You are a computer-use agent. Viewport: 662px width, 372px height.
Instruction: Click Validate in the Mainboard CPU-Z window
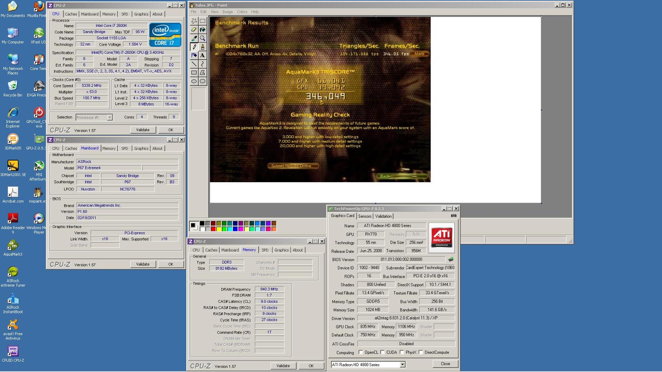tap(143, 264)
